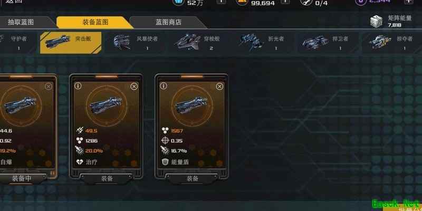Open the 装备蓝图 tab

pos(95,22)
